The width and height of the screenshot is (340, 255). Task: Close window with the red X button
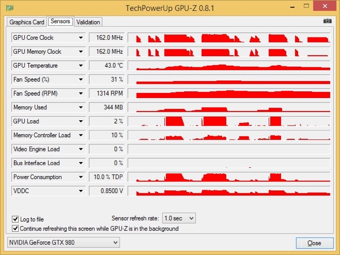click(x=325, y=6)
